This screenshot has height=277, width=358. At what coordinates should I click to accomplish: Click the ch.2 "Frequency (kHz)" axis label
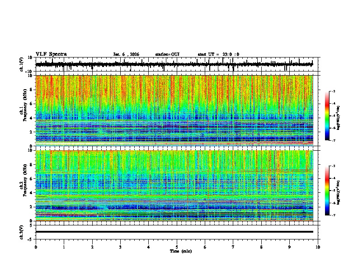click(x=25, y=180)
